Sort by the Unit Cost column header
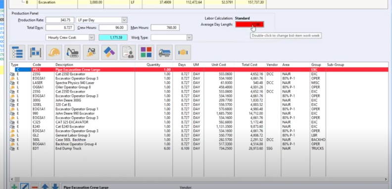Viewport: 392px width, 189px height. point(219,65)
